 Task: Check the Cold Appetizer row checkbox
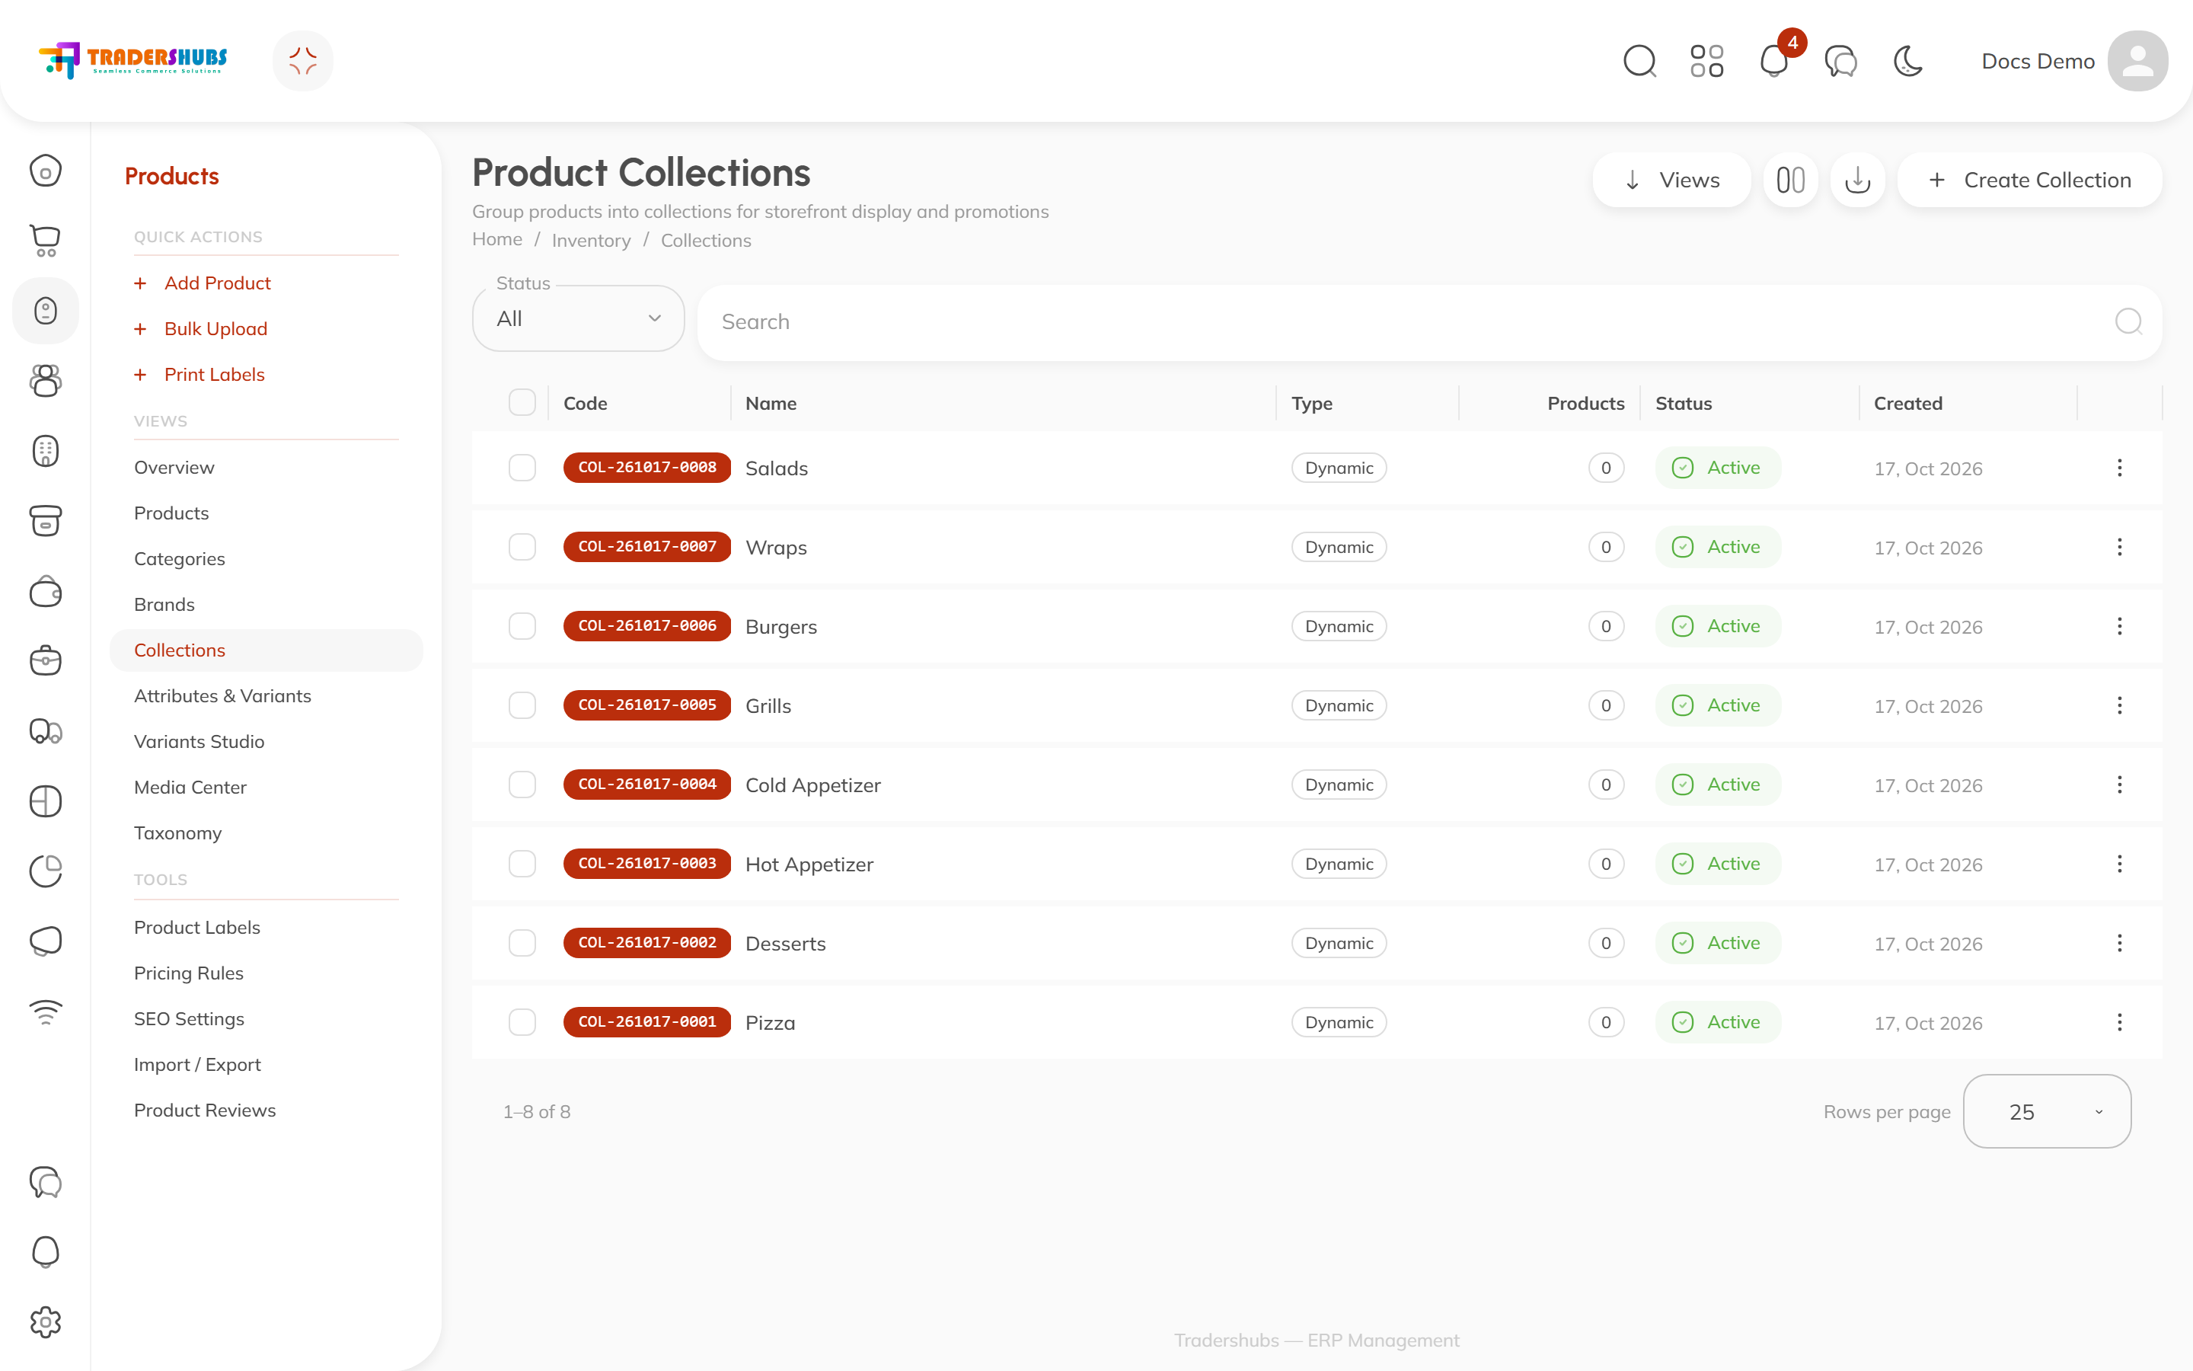[x=522, y=785]
